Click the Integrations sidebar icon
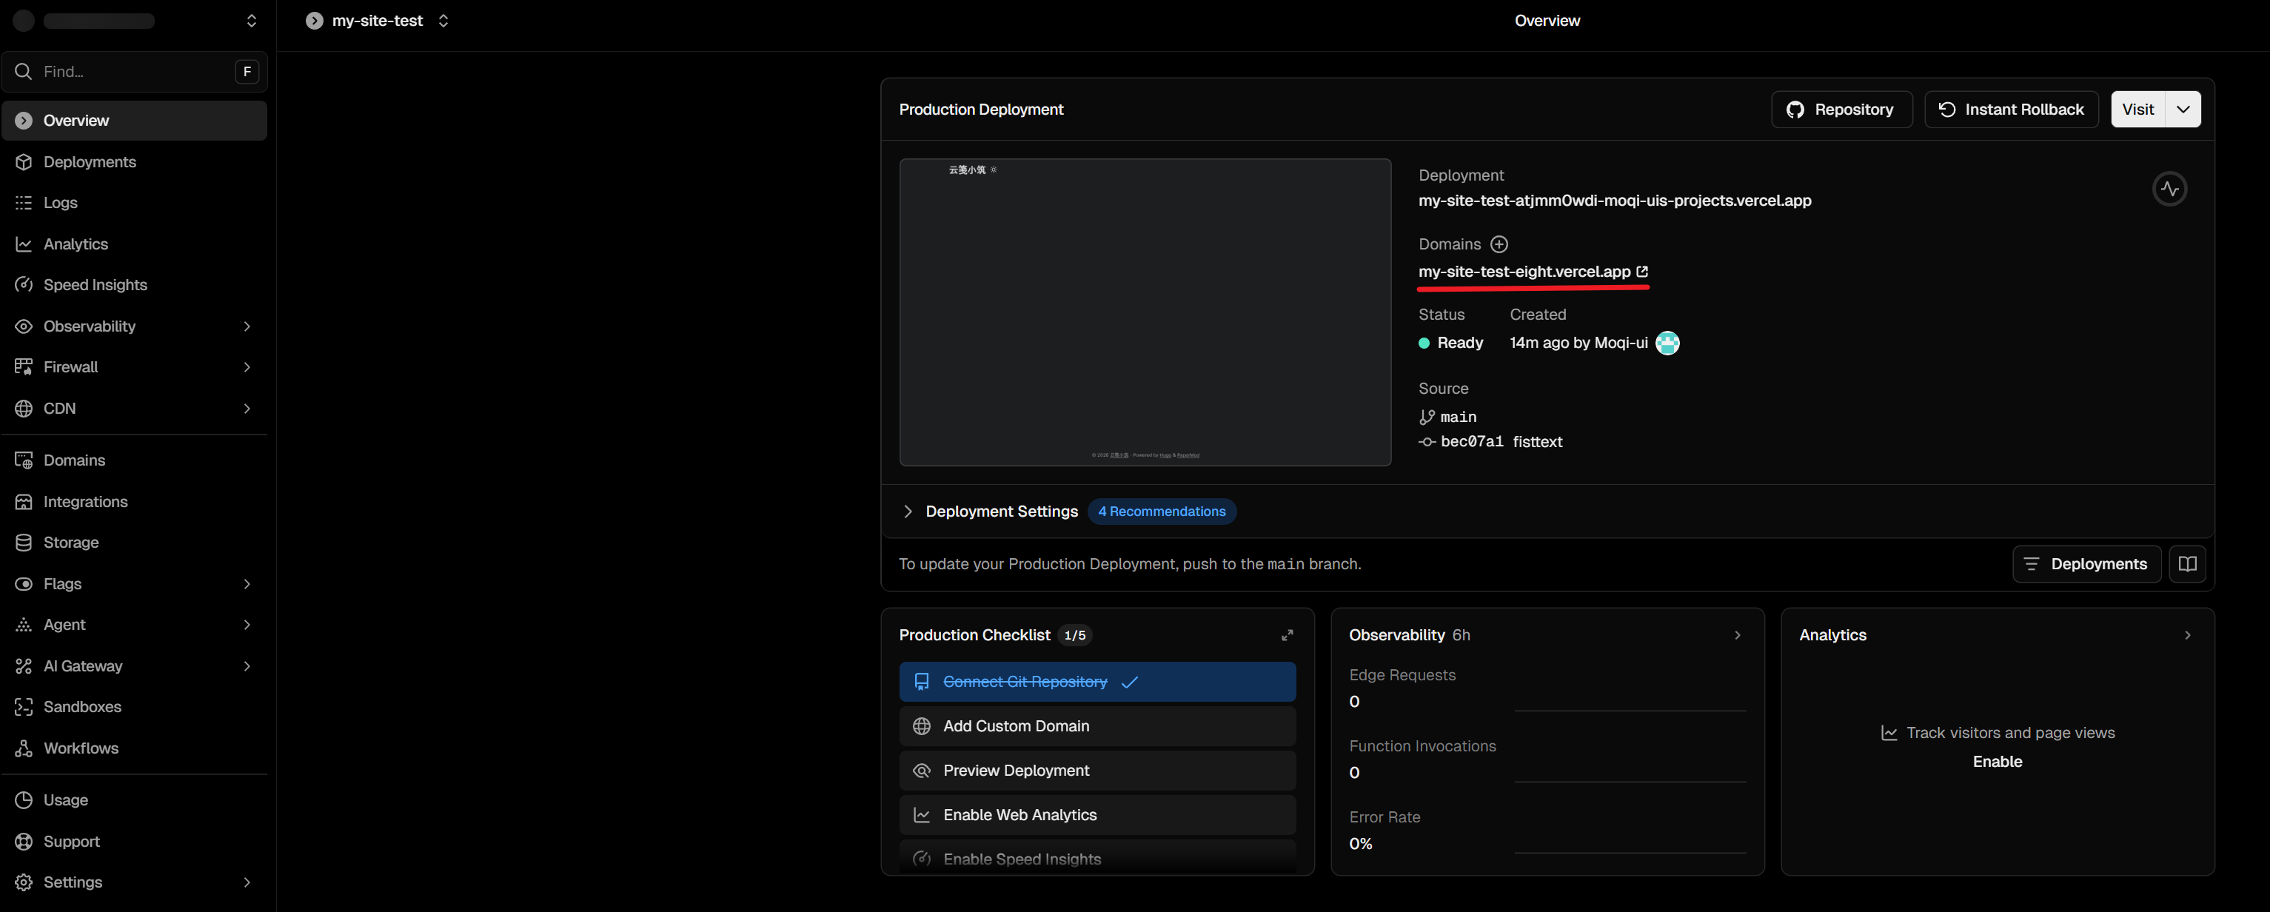This screenshot has width=2270, height=912. 24,501
